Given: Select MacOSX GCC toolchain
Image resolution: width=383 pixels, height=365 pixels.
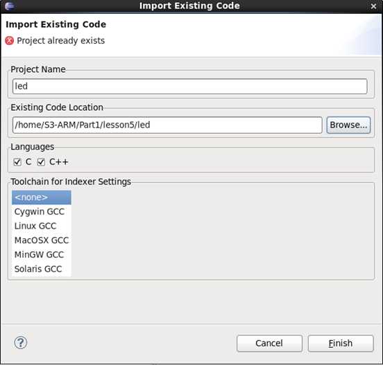Looking at the screenshot, I should [x=41, y=240].
